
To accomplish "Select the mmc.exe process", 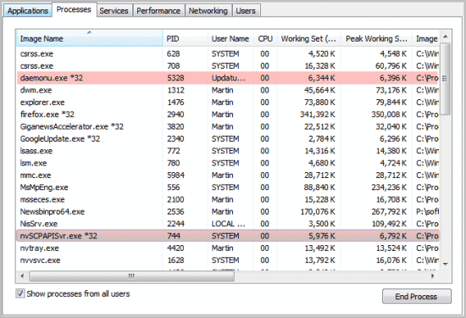I will [x=228, y=176].
